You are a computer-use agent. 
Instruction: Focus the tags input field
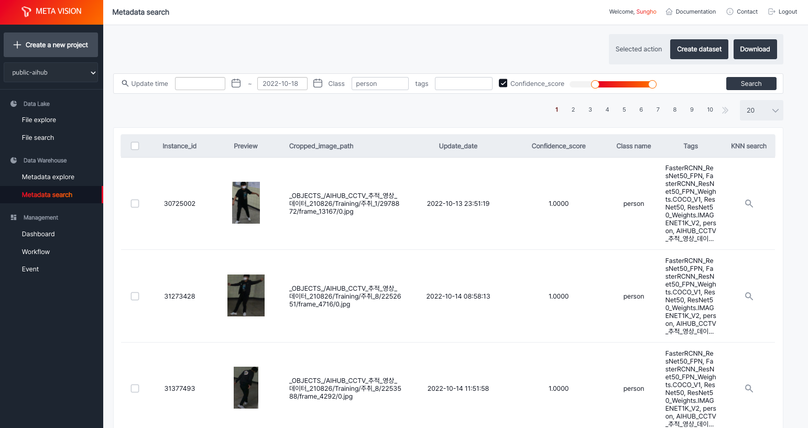(x=464, y=83)
